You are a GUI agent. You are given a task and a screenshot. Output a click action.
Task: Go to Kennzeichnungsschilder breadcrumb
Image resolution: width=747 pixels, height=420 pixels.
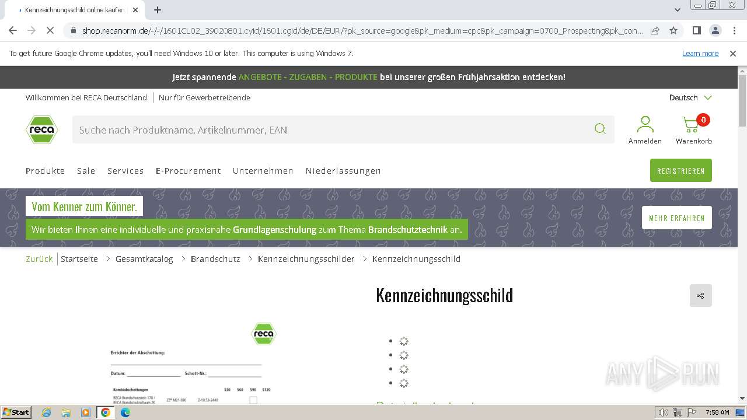[x=306, y=259]
